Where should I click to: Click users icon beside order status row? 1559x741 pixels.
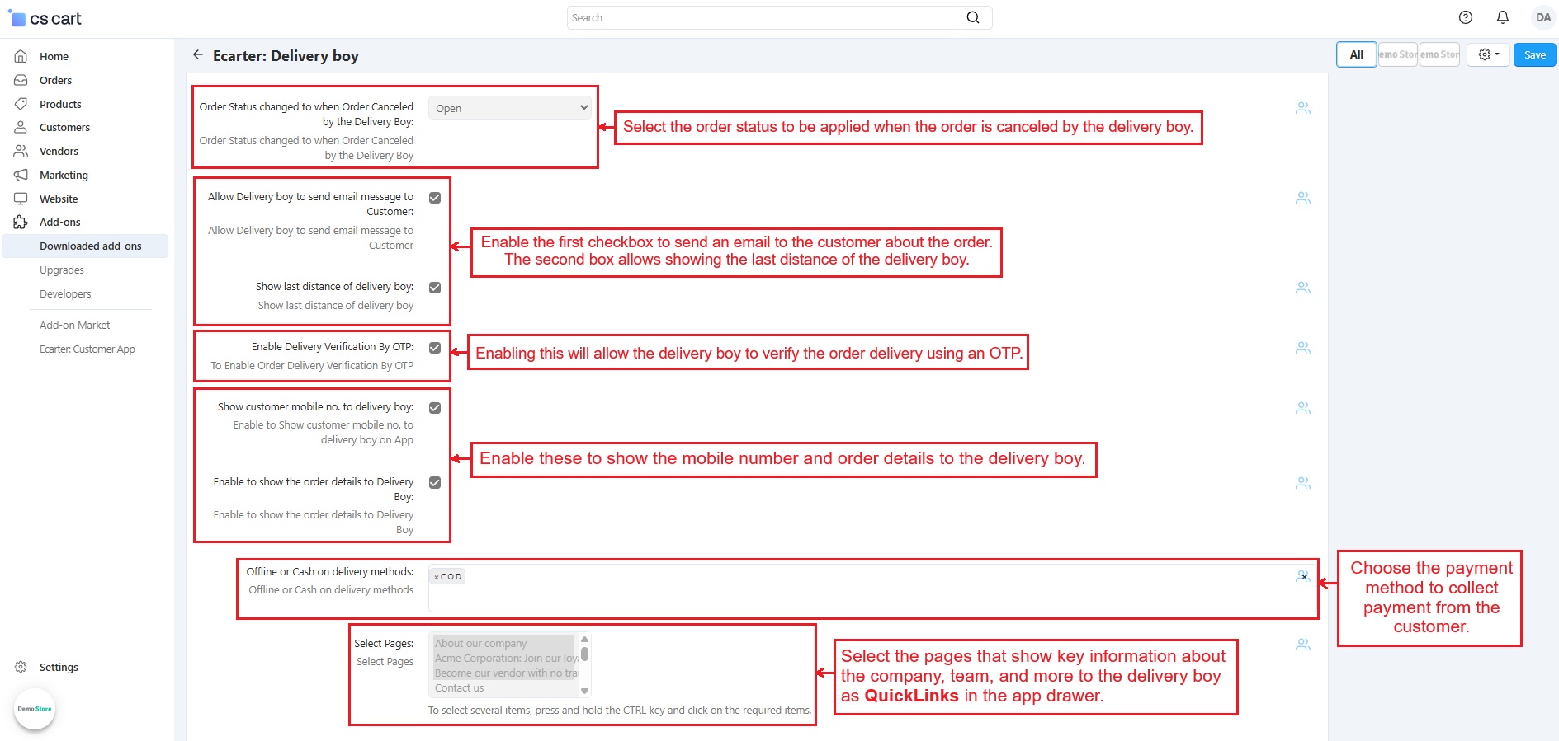click(x=1302, y=108)
